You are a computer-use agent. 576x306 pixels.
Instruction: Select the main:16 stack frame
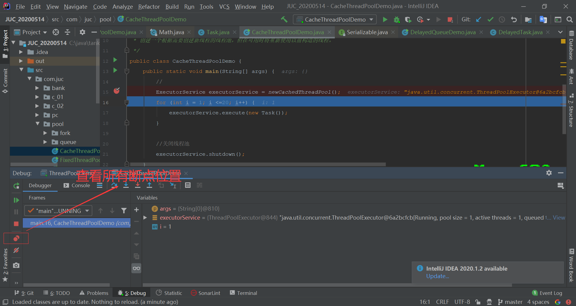pos(77,223)
